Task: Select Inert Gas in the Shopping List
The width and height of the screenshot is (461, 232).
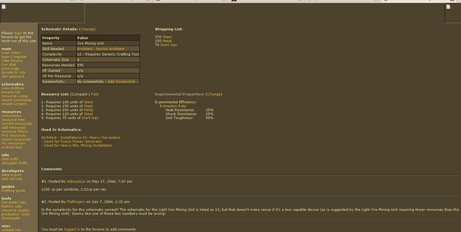Action: pos(168,45)
